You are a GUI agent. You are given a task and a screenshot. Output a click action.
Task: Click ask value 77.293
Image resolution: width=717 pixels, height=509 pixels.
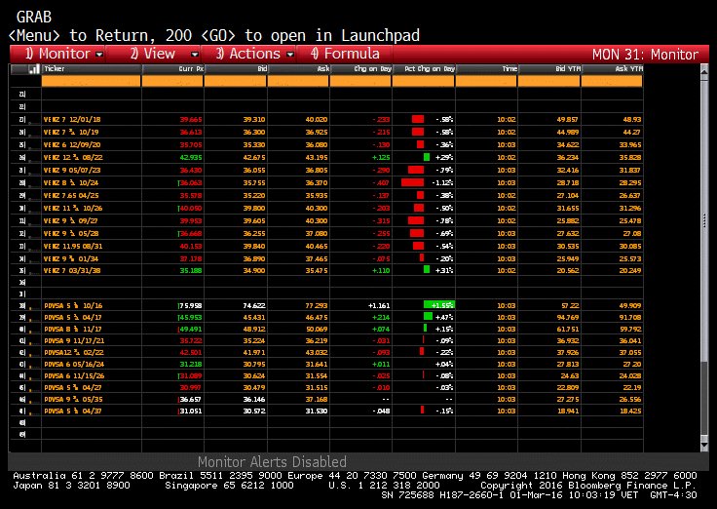[x=317, y=306]
